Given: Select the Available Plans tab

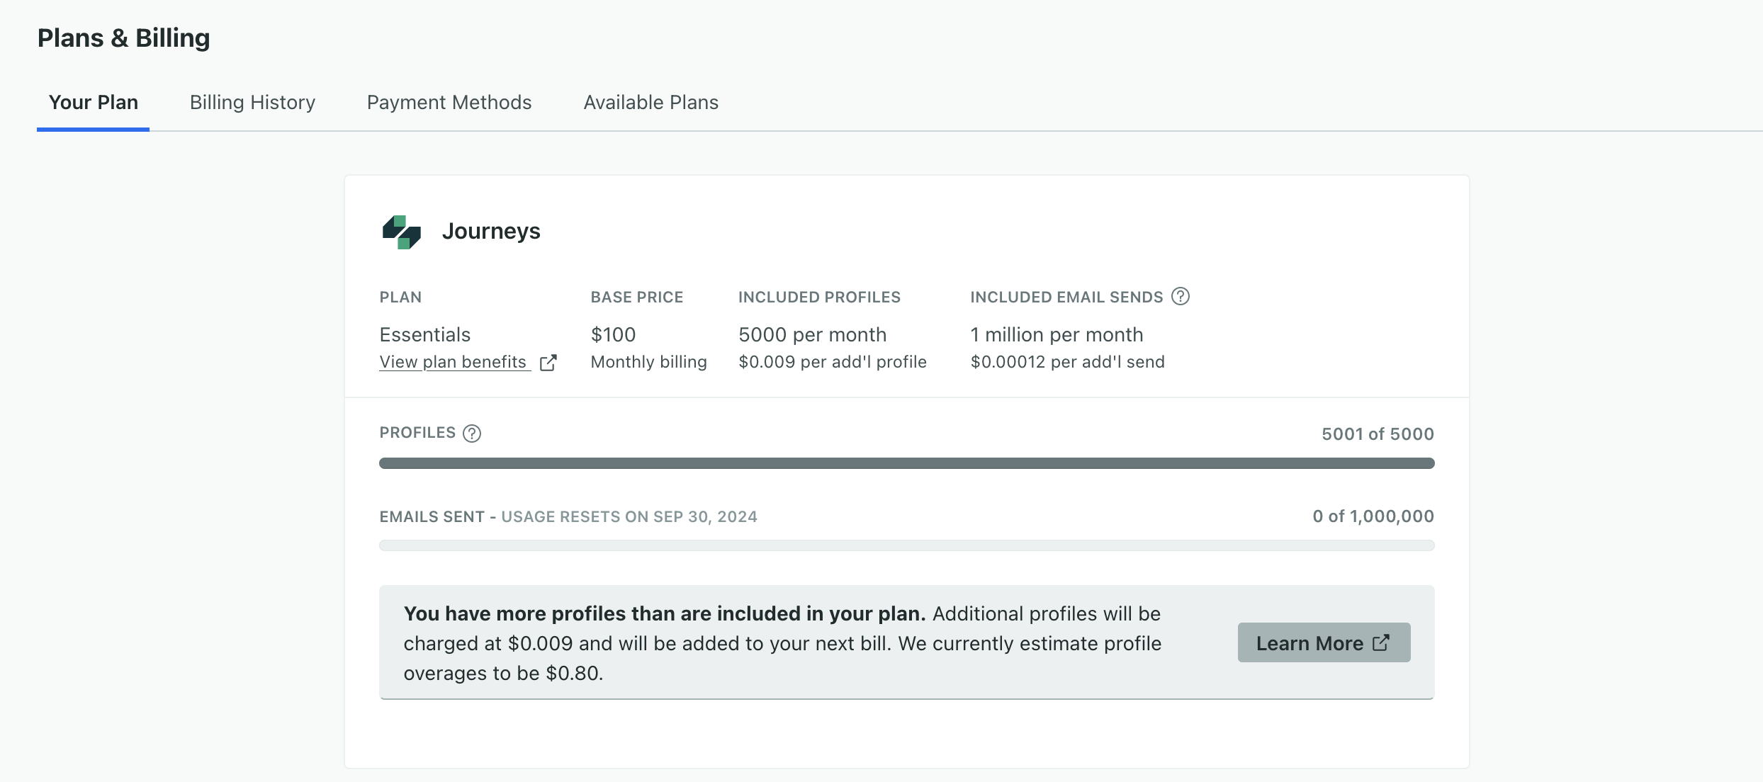Looking at the screenshot, I should (x=650, y=102).
